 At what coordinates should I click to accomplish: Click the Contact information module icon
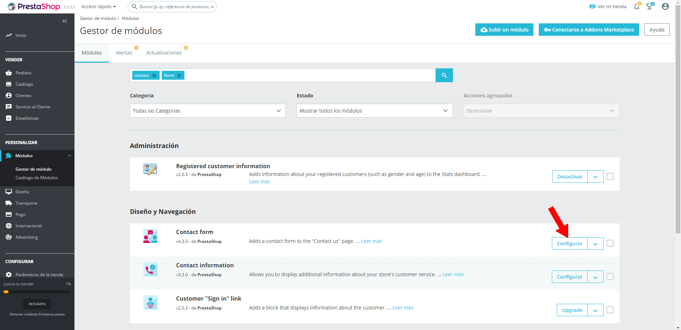(x=150, y=269)
